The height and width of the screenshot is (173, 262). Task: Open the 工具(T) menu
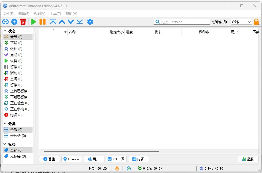pyautogui.click(x=55, y=13)
